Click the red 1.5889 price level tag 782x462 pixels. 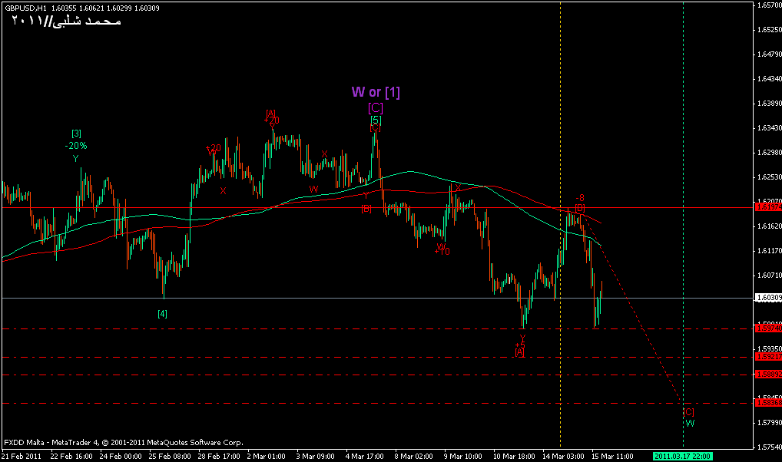click(x=767, y=375)
